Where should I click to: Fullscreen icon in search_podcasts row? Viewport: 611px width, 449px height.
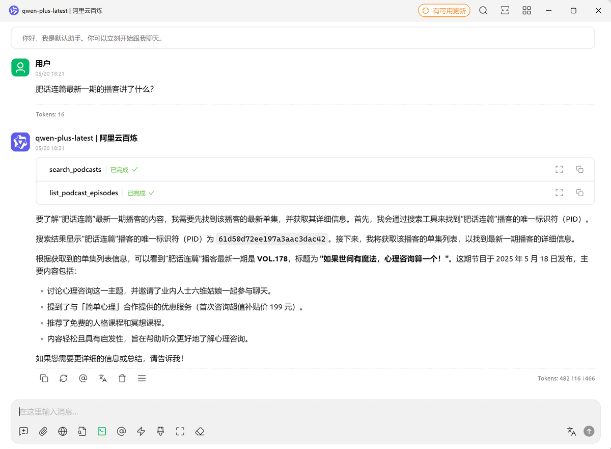click(559, 169)
